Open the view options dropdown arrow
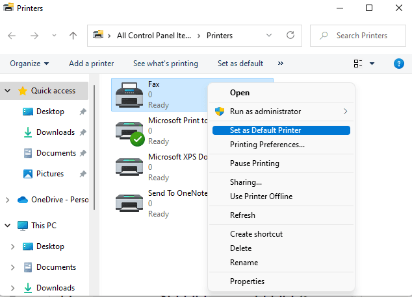The height and width of the screenshot is (297, 412). point(372,64)
